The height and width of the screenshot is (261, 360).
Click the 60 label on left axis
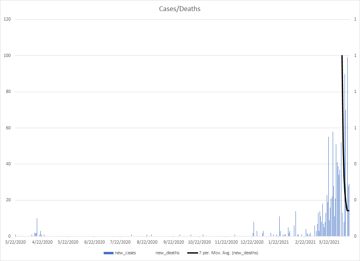click(8, 128)
